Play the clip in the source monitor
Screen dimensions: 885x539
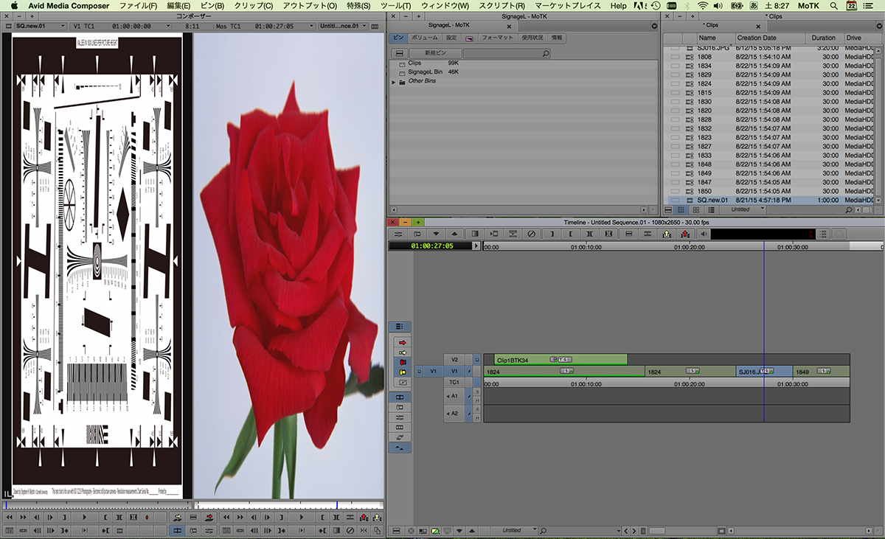(85, 517)
